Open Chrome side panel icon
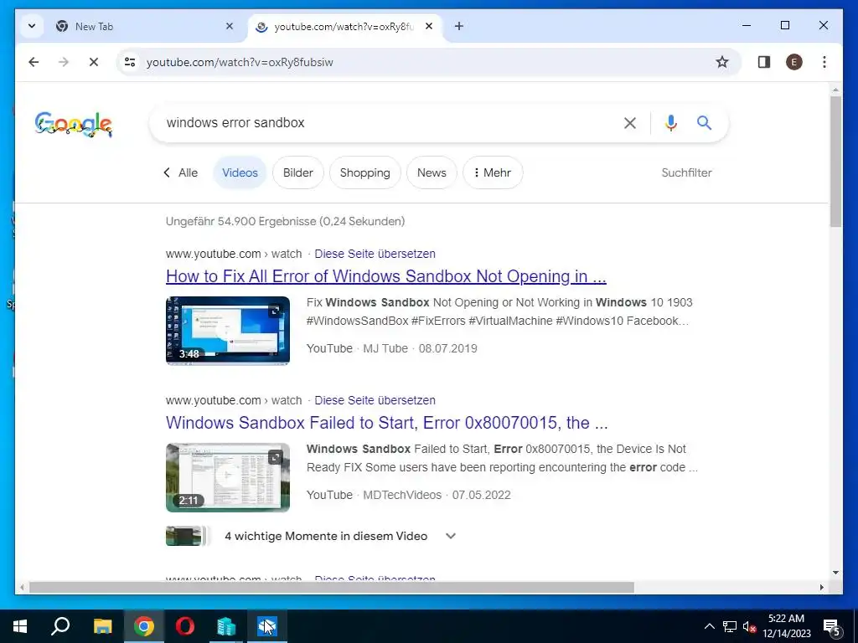Screen dimensions: 858x643 [764, 62]
